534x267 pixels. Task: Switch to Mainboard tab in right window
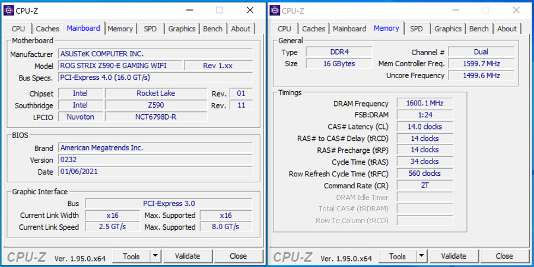[x=349, y=29]
